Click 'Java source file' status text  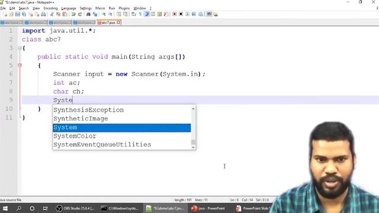click(x=11, y=200)
